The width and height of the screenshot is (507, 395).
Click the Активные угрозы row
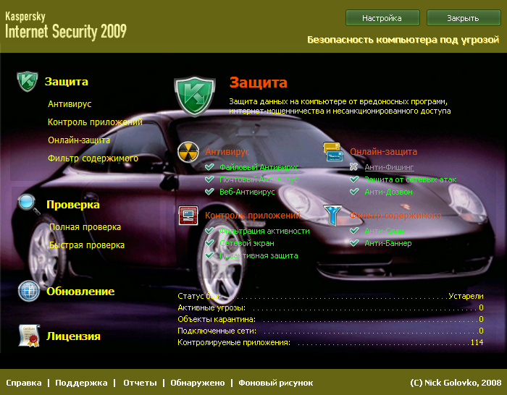coord(330,307)
